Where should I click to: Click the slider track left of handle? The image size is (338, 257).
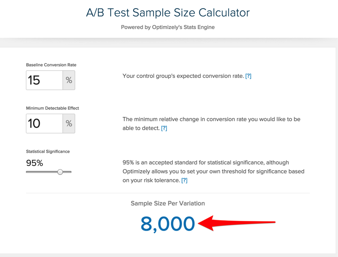42,172
